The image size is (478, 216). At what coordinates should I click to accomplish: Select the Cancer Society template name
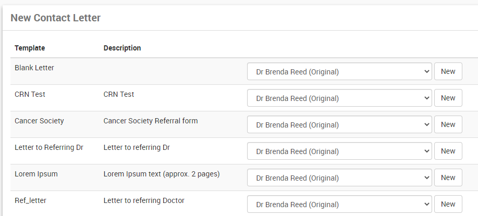coord(39,121)
